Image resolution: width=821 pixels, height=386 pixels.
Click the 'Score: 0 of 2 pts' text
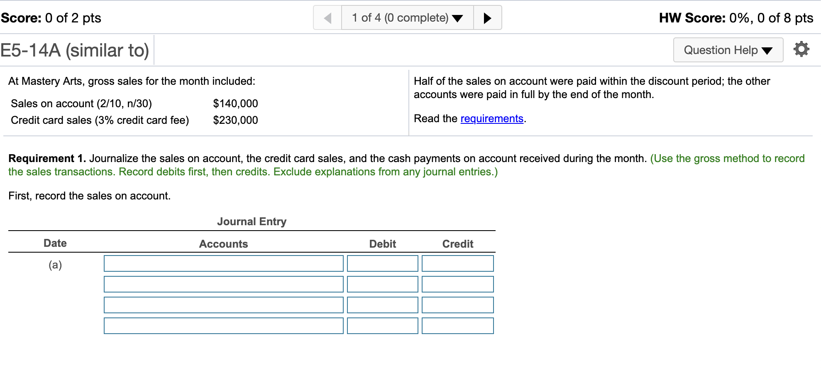(x=51, y=18)
